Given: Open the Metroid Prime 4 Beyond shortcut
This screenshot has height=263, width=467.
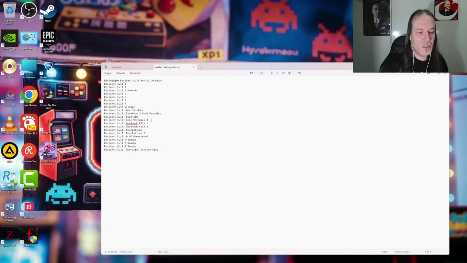Looking at the screenshot, I should pyautogui.click(x=48, y=153).
